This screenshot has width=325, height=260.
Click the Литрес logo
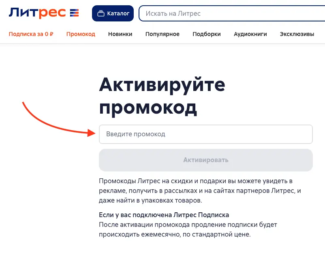(37, 13)
